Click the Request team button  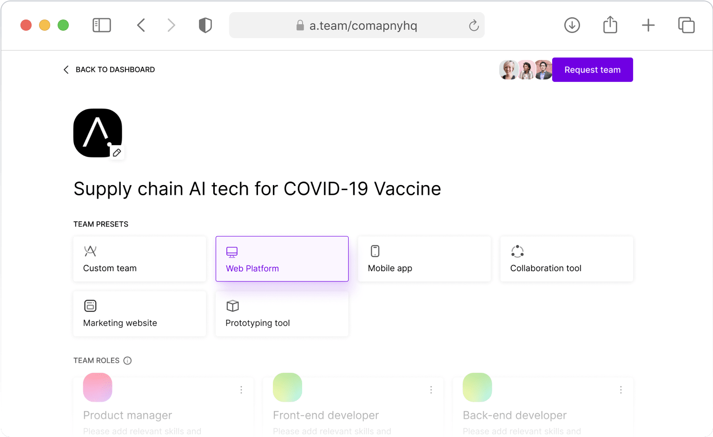pos(592,70)
